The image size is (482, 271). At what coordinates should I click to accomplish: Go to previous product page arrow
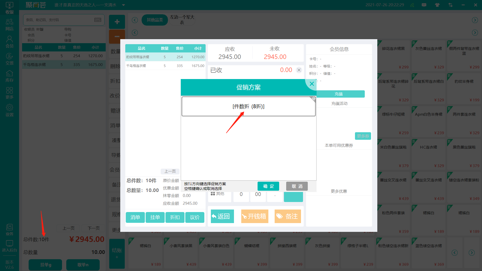pos(454,253)
